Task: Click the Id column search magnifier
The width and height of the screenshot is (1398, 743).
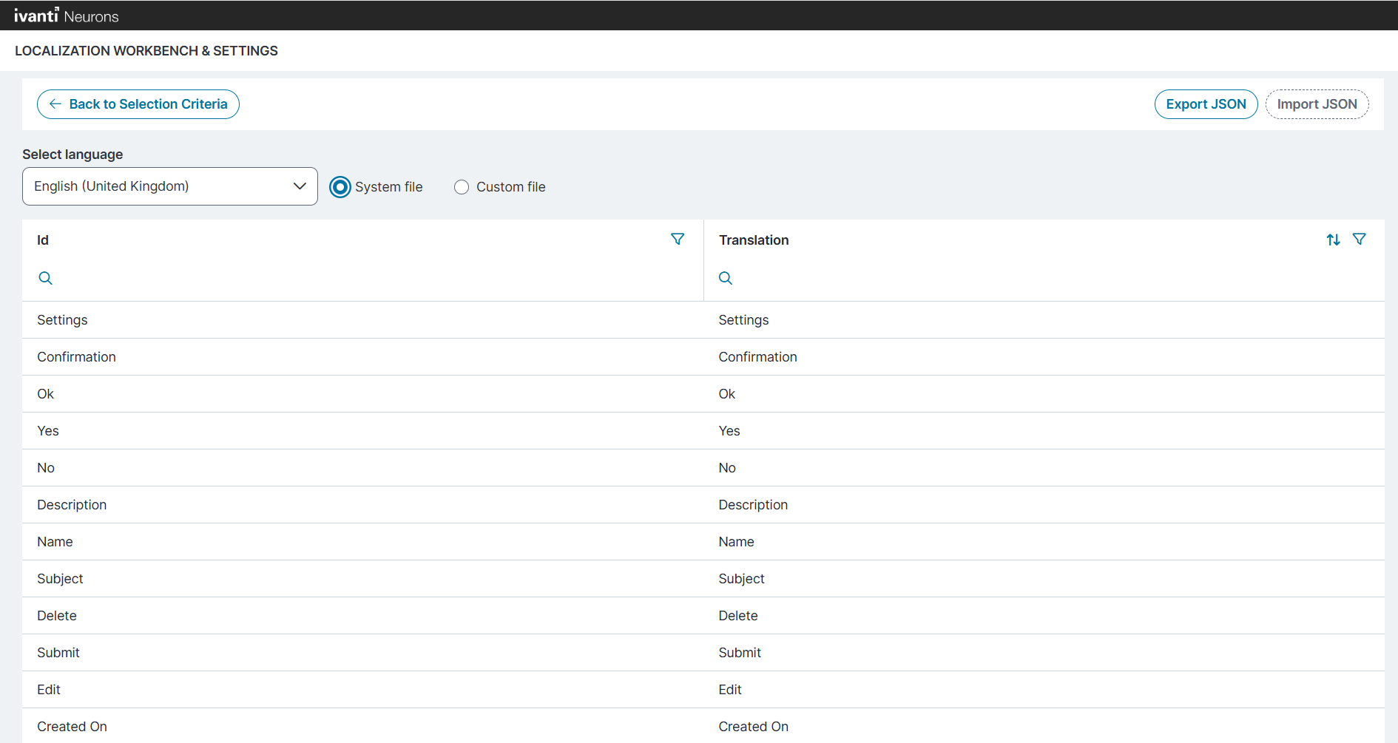Action: (46, 278)
